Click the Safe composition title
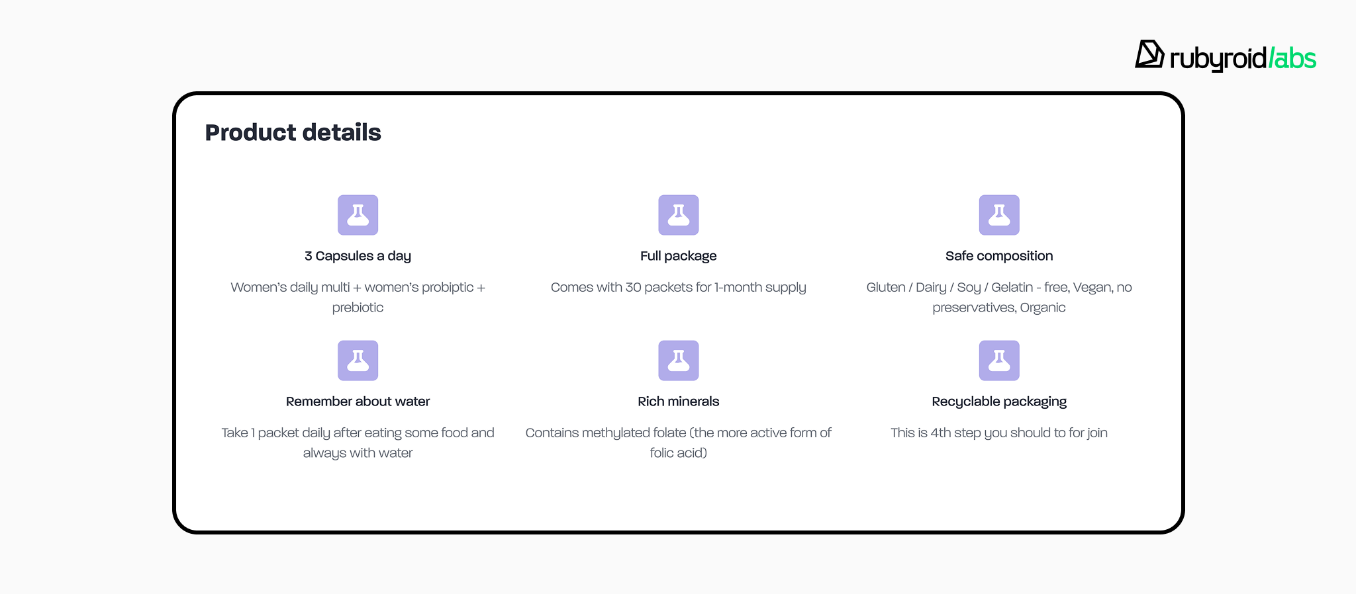Screen dimensions: 1356x594 coord(998,256)
